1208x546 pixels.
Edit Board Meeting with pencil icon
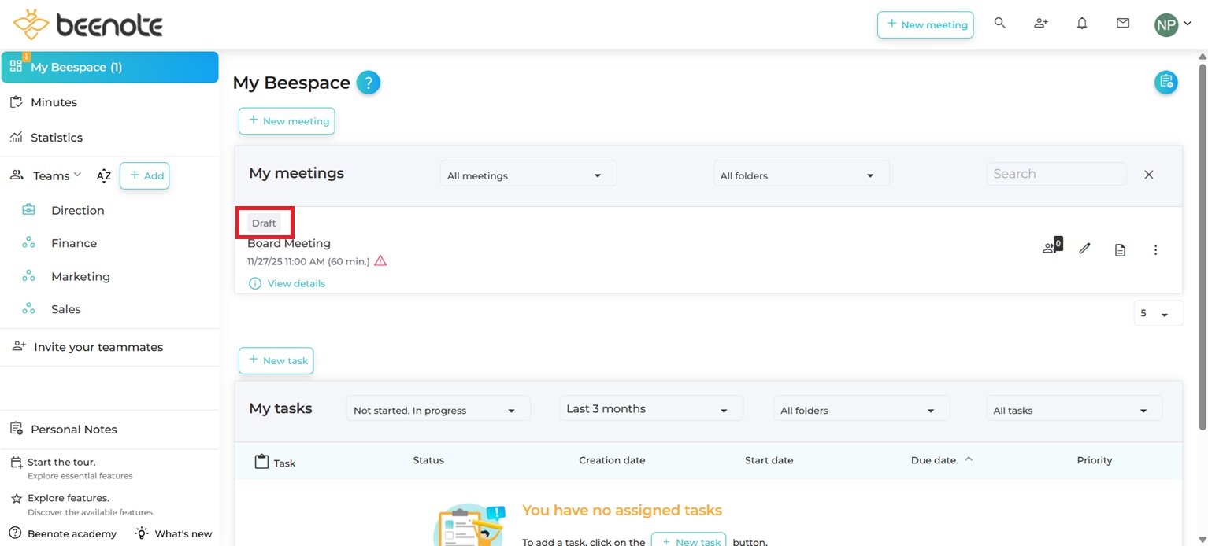[1084, 249]
